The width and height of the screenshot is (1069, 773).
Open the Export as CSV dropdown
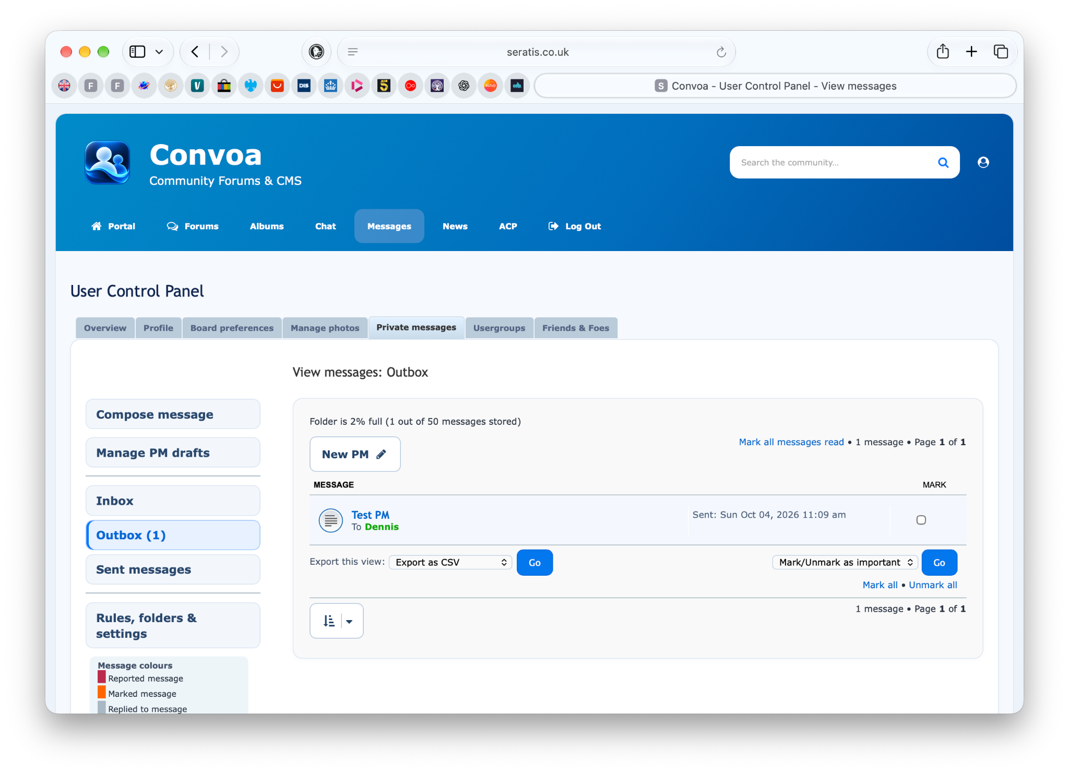(x=450, y=562)
